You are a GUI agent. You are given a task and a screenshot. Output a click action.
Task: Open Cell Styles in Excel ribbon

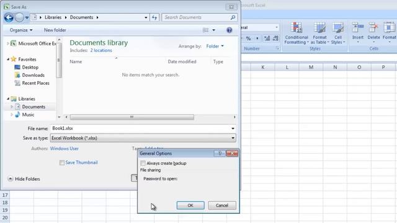338,33
